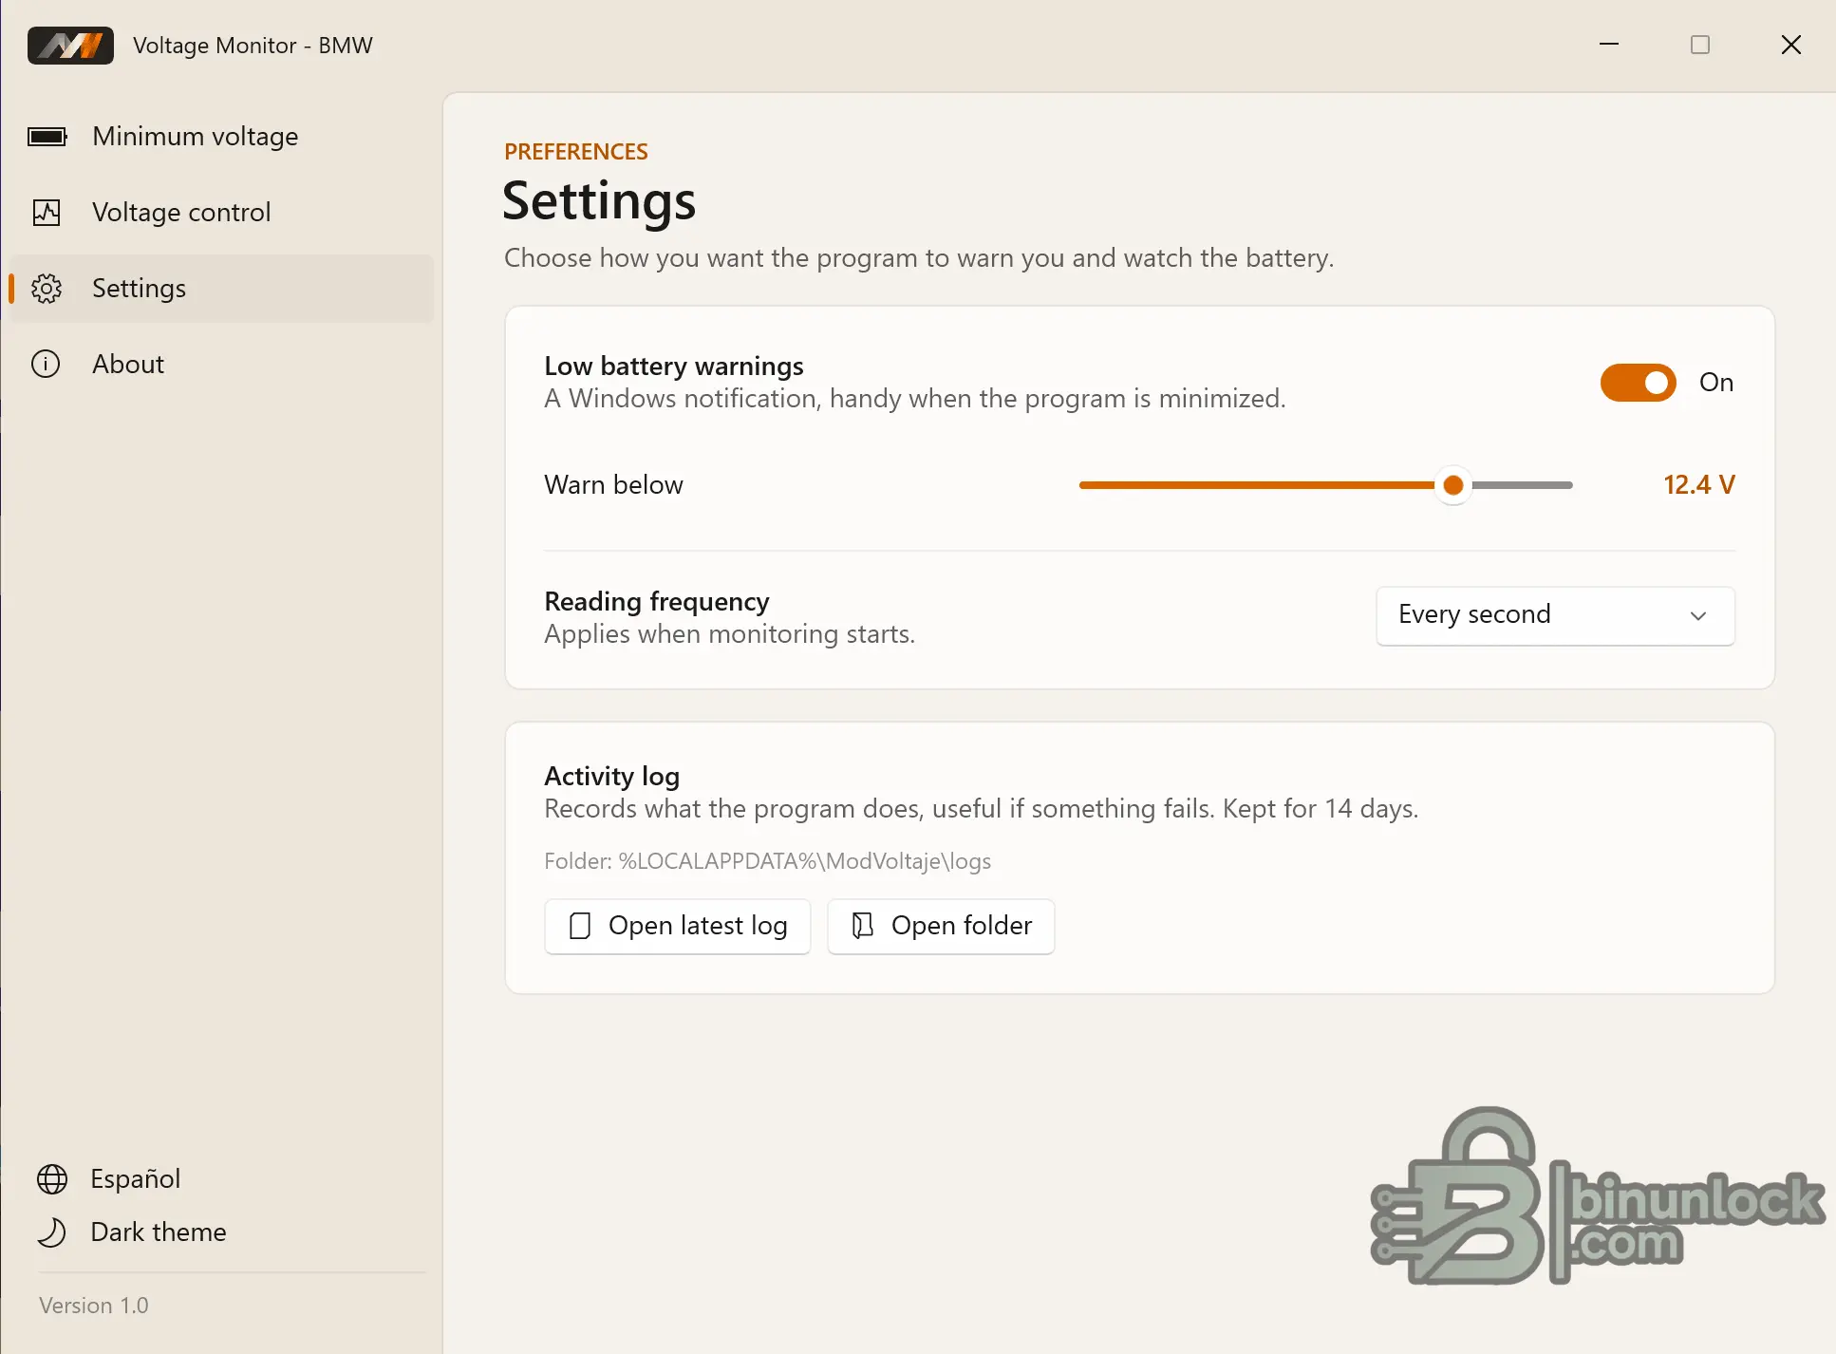Click the On label beside toggle
1836x1354 pixels.
[x=1716, y=383]
